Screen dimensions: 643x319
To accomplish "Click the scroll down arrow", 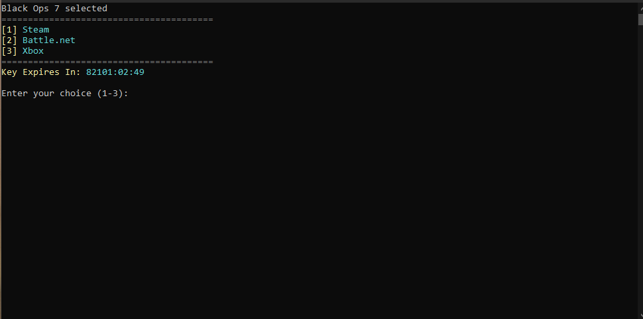I will (x=640, y=316).
